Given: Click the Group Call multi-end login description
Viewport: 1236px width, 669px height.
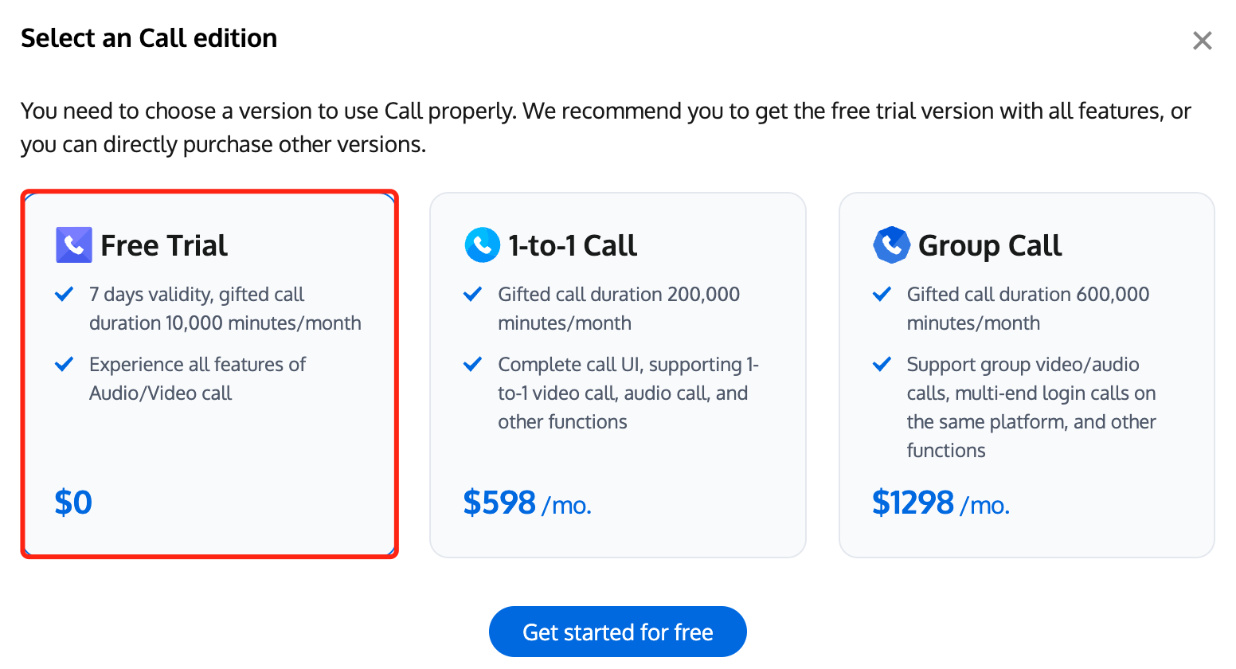Looking at the screenshot, I should (1031, 407).
